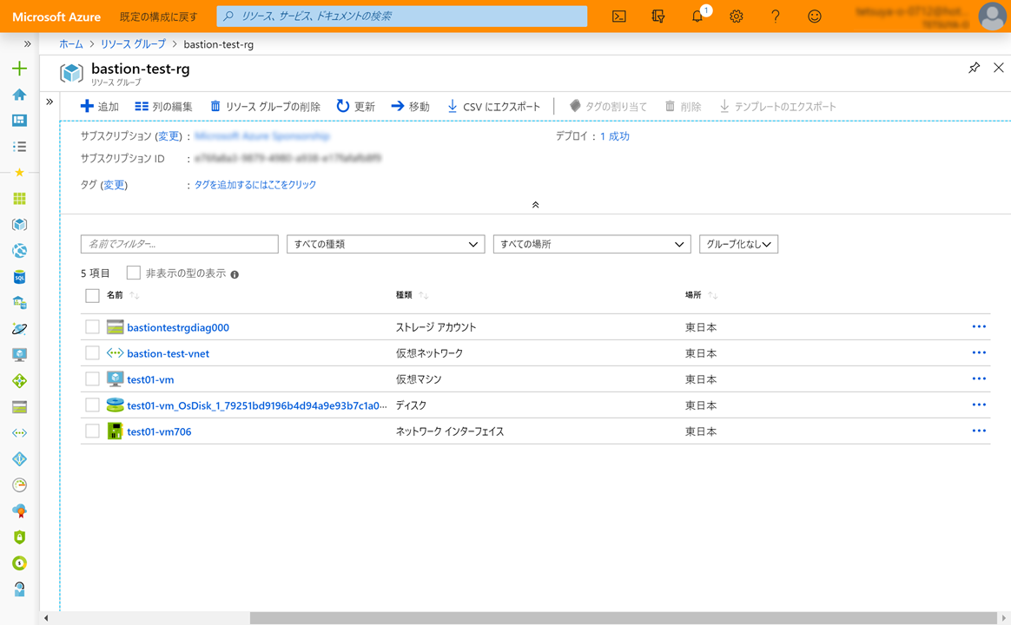Open App Services icon in sidebar
This screenshot has width=1011, height=625.
click(x=19, y=251)
